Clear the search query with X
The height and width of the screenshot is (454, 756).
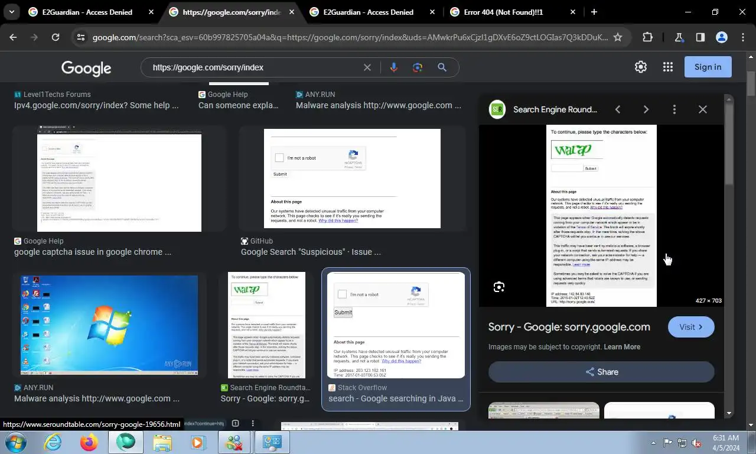point(367,67)
